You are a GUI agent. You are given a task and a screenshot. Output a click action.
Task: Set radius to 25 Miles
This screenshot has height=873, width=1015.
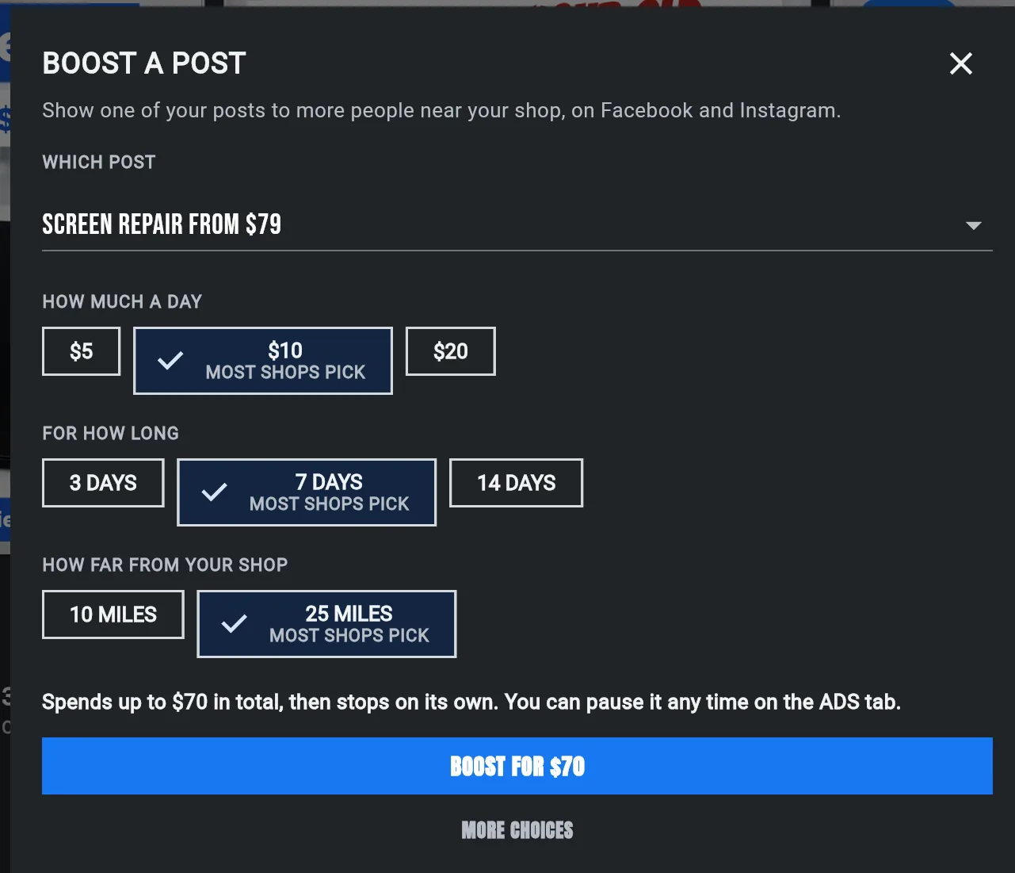(x=326, y=624)
